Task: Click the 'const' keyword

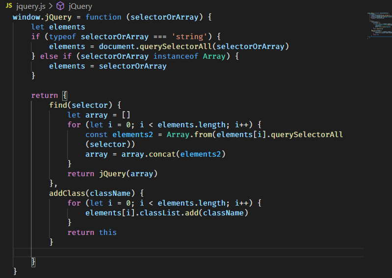Action: pyautogui.click(x=97, y=135)
